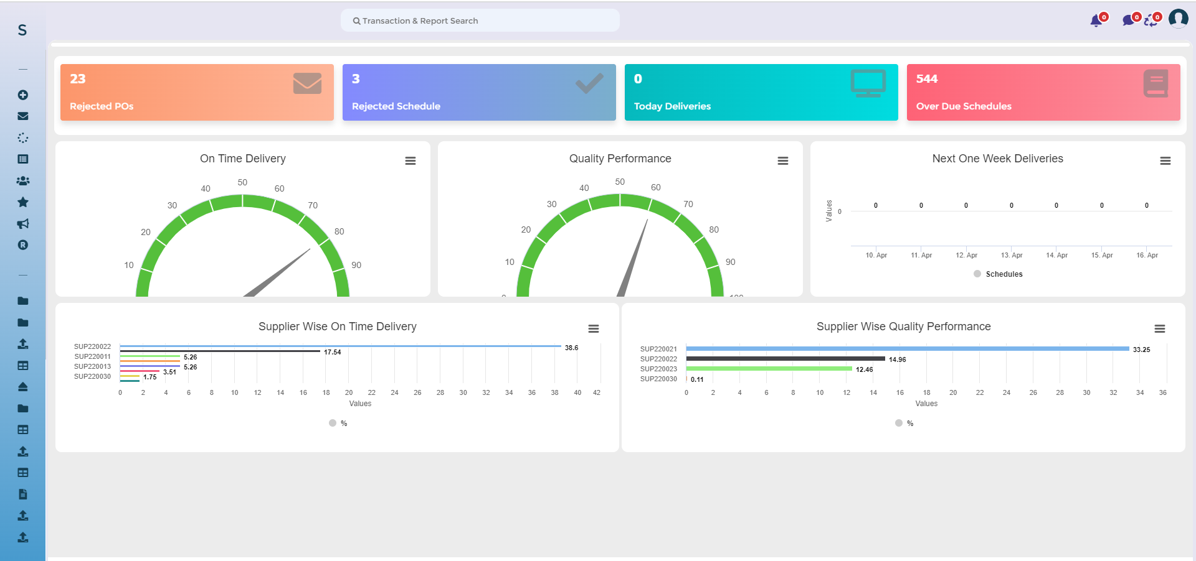The width and height of the screenshot is (1196, 561).
Task: Open Quality Performance chart hamburger menu
Action: (x=783, y=161)
